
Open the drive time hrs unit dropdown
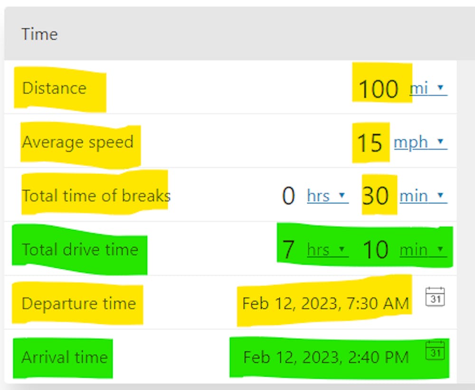[x=327, y=250]
